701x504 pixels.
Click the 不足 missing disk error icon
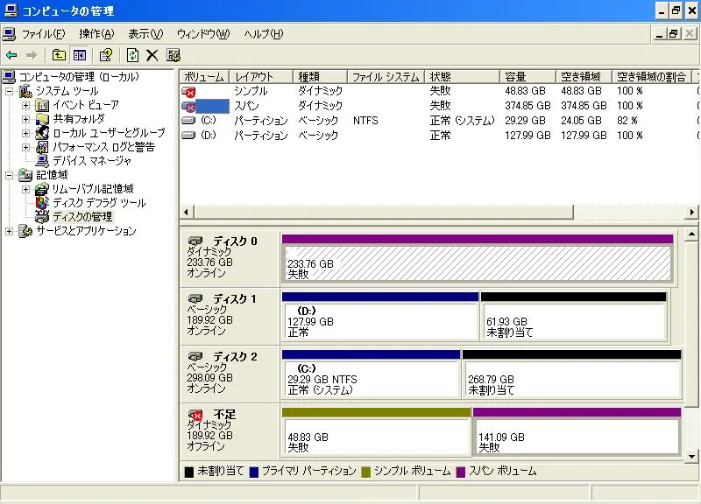tap(195, 415)
